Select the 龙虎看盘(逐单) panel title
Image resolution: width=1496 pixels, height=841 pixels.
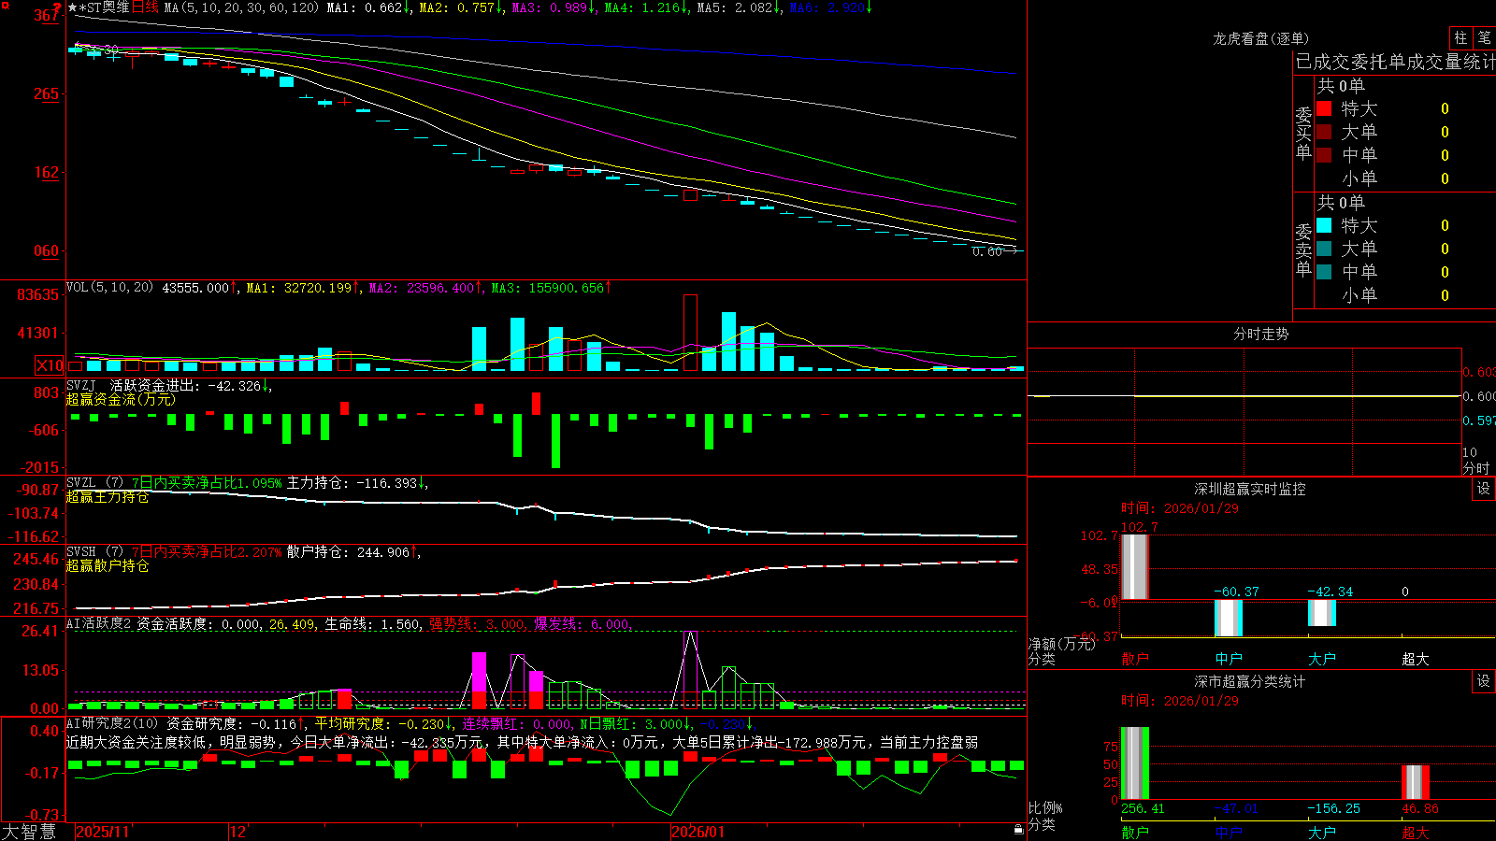coord(1260,38)
